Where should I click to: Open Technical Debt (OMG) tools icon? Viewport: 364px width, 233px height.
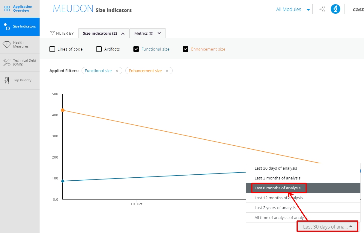7,62
